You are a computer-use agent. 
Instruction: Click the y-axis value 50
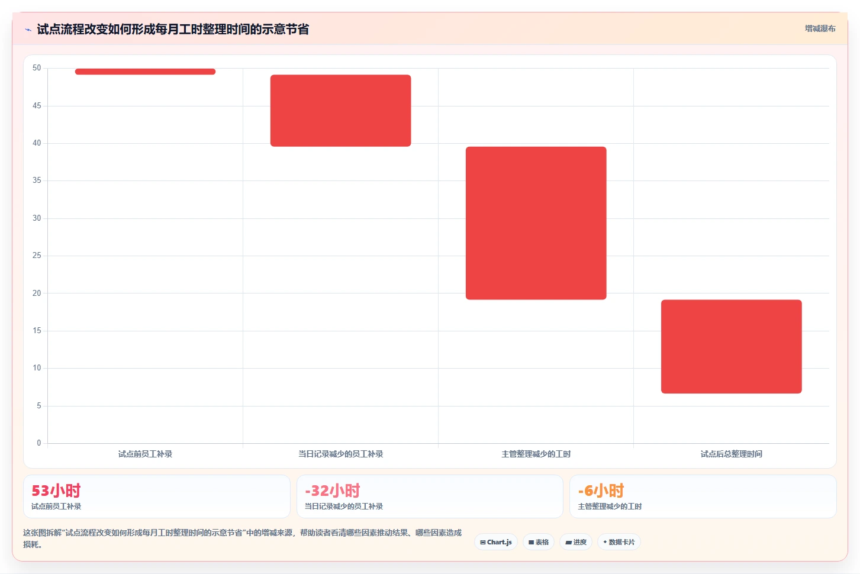click(x=37, y=68)
